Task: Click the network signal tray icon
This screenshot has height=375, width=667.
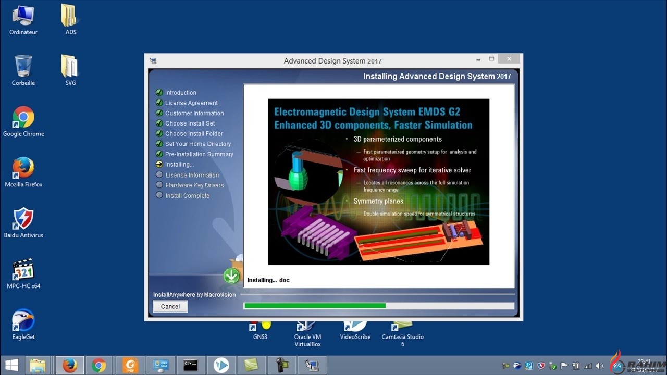Action: pyautogui.click(x=588, y=366)
